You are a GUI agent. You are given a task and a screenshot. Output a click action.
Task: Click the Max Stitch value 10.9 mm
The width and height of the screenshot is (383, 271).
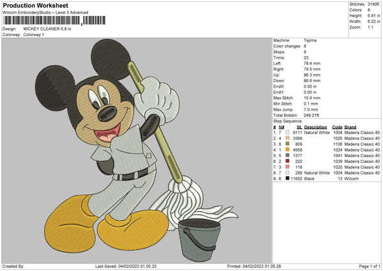(312, 98)
